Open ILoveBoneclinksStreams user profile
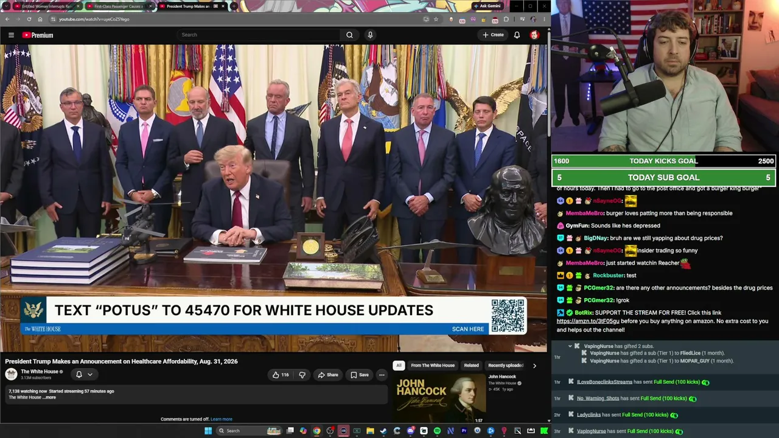The height and width of the screenshot is (438, 779). (604, 382)
